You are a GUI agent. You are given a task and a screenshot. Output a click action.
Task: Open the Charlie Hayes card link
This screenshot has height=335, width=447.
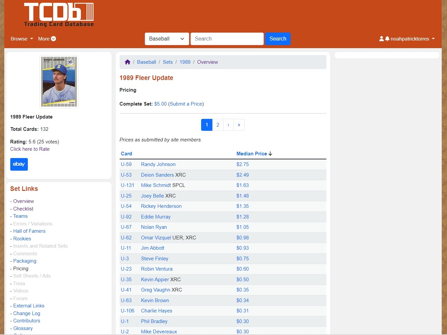click(x=157, y=311)
